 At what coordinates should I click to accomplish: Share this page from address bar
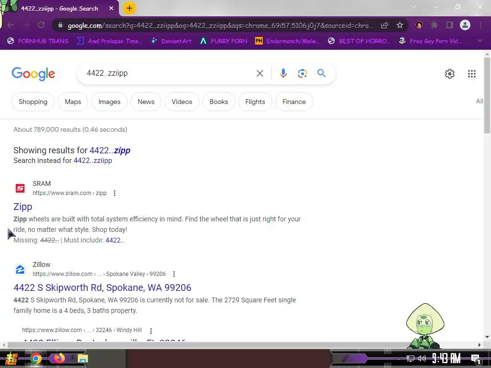point(385,25)
